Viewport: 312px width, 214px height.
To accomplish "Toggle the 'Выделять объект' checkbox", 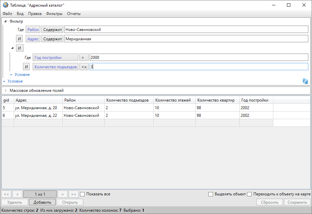I will [210, 194].
